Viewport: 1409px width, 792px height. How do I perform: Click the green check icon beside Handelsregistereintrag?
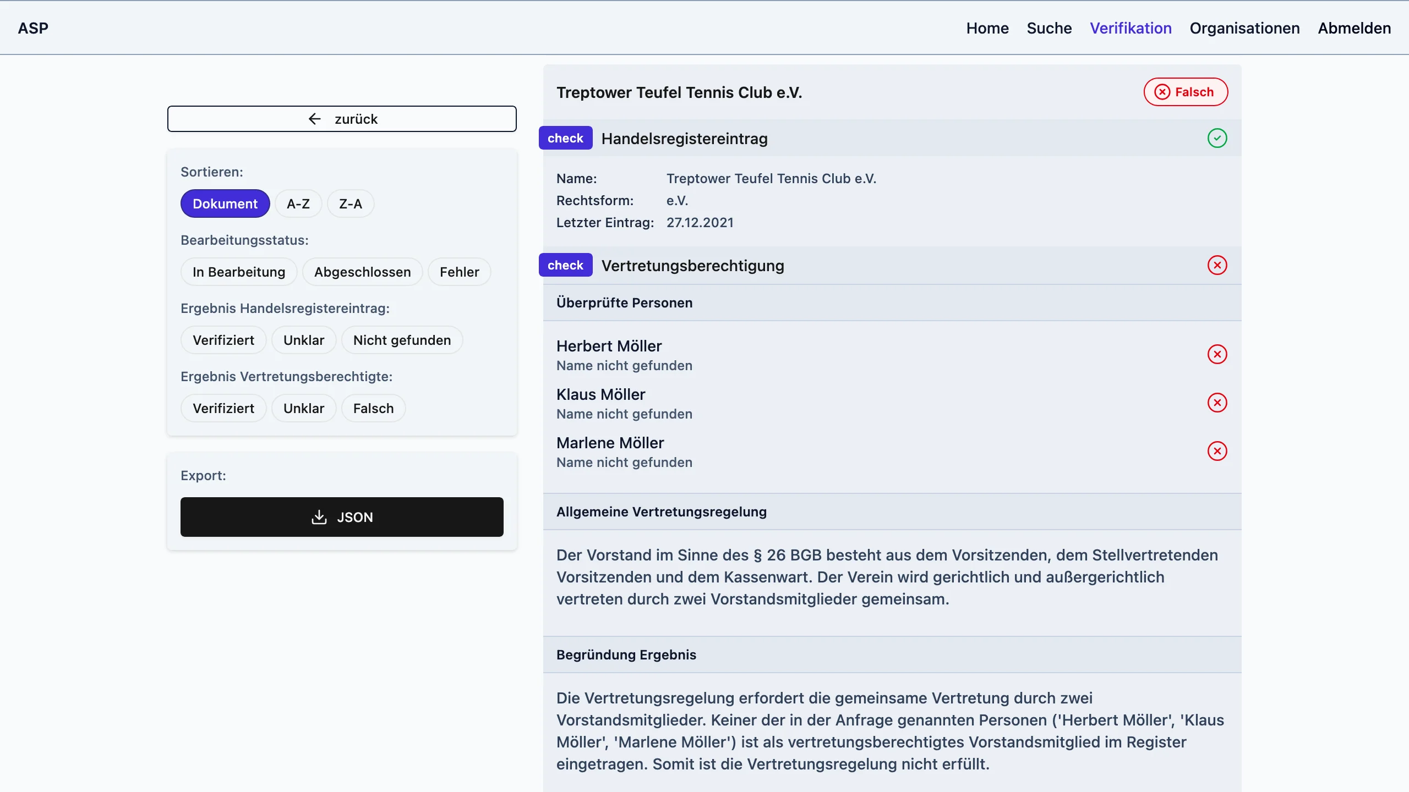pos(1217,138)
